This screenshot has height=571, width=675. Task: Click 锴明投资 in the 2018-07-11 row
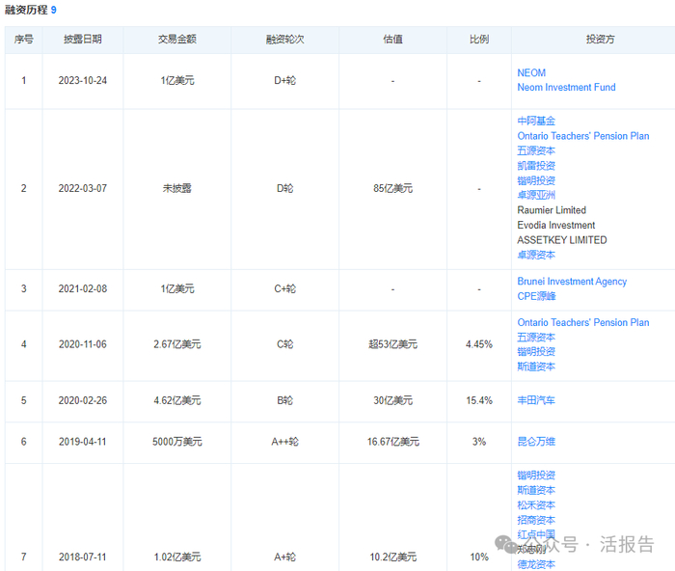pyautogui.click(x=536, y=476)
